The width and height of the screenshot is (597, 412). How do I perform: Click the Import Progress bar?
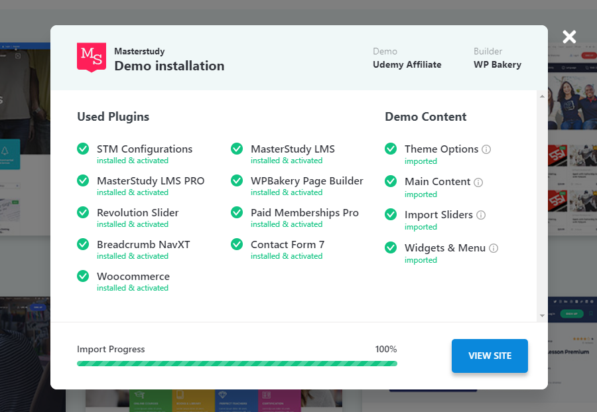(x=237, y=364)
